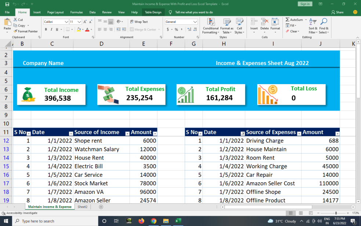Image resolution: width=361 pixels, height=226 pixels.
Task: Open Conditional Formatting
Action: tap(210, 26)
